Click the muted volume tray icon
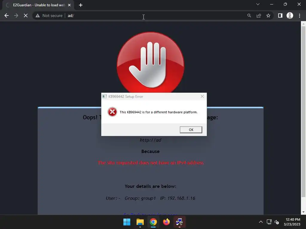The image size is (306, 229). (x=277, y=222)
